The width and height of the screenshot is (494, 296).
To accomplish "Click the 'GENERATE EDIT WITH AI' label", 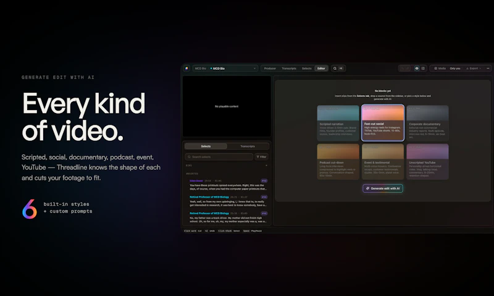I will (58, 77).
